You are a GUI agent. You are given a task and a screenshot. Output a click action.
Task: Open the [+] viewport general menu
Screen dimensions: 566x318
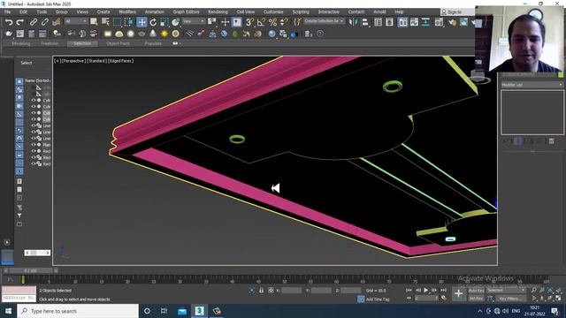[x=57, y=61]
